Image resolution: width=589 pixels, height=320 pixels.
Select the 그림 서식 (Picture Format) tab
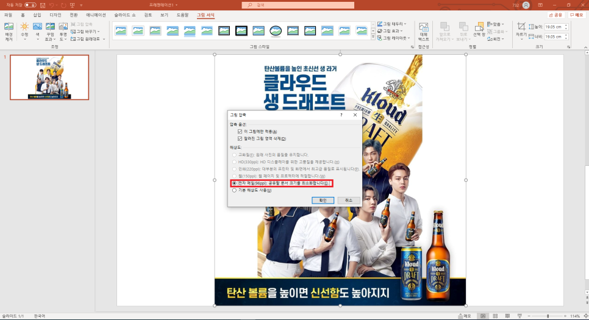[x=205, y=15]
